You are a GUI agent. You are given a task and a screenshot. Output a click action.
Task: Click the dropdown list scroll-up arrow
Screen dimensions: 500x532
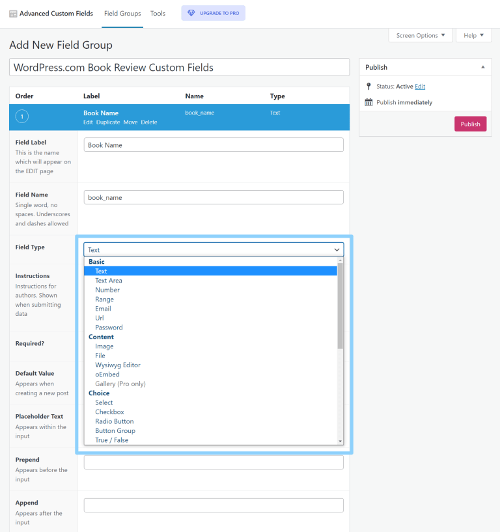(x=340, y=260)
